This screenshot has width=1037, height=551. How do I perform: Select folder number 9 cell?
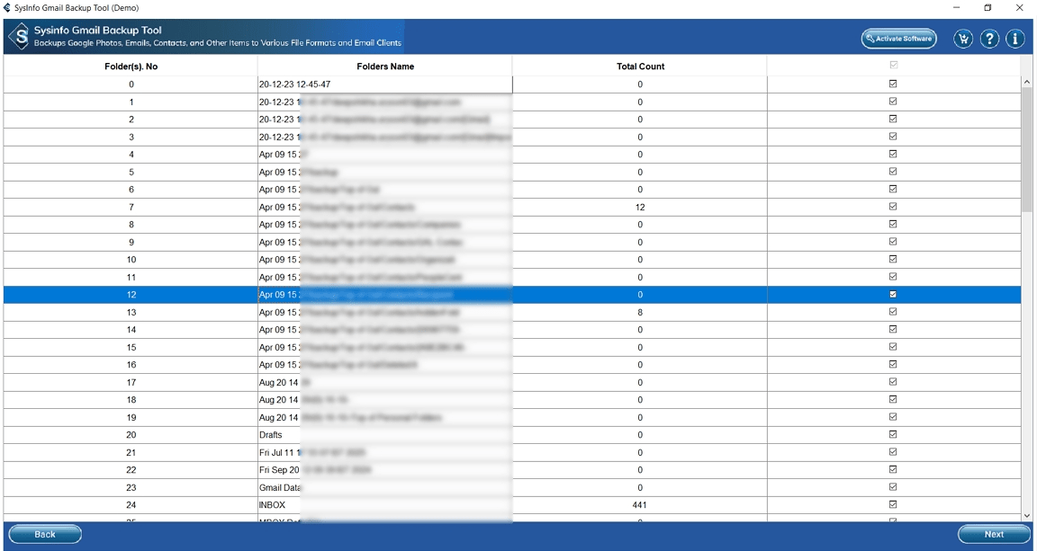point(131,242)
